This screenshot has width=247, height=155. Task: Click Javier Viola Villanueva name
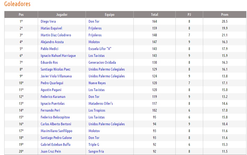click(56, 76)
